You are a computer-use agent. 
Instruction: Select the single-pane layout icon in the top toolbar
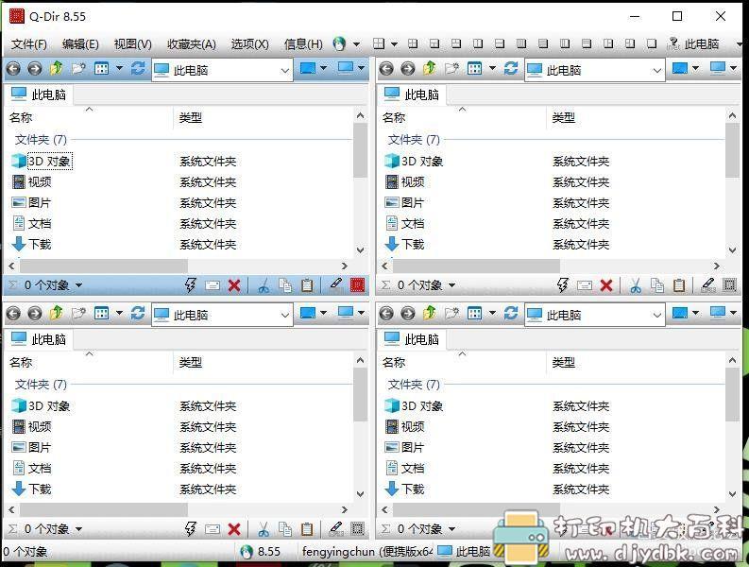point(652,44)
